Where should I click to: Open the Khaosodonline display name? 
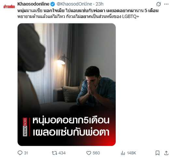(33, 4)
